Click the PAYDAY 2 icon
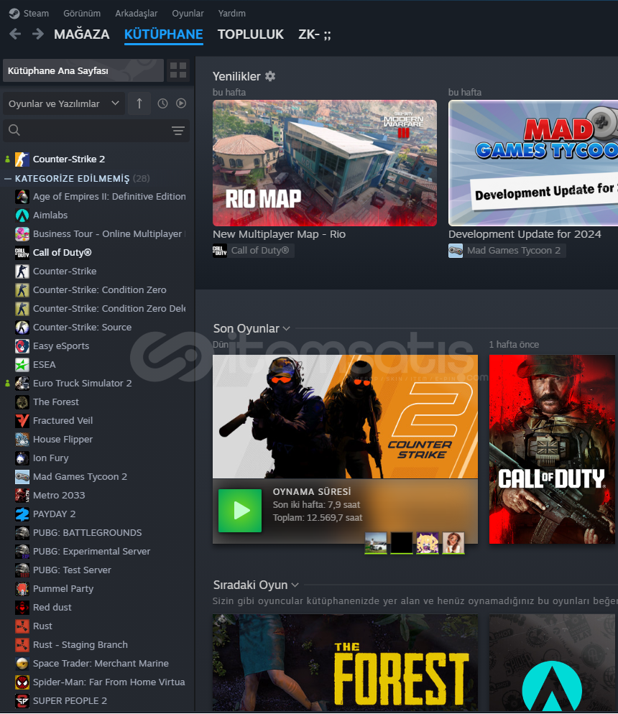Screen dimensions: 618x714 tap(22, 514)
